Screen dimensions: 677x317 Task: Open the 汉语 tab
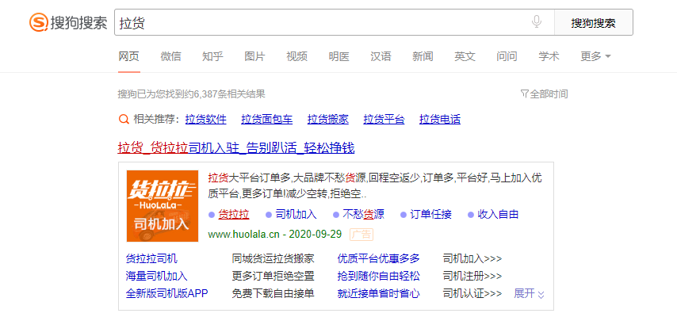(x=381, y=56)
